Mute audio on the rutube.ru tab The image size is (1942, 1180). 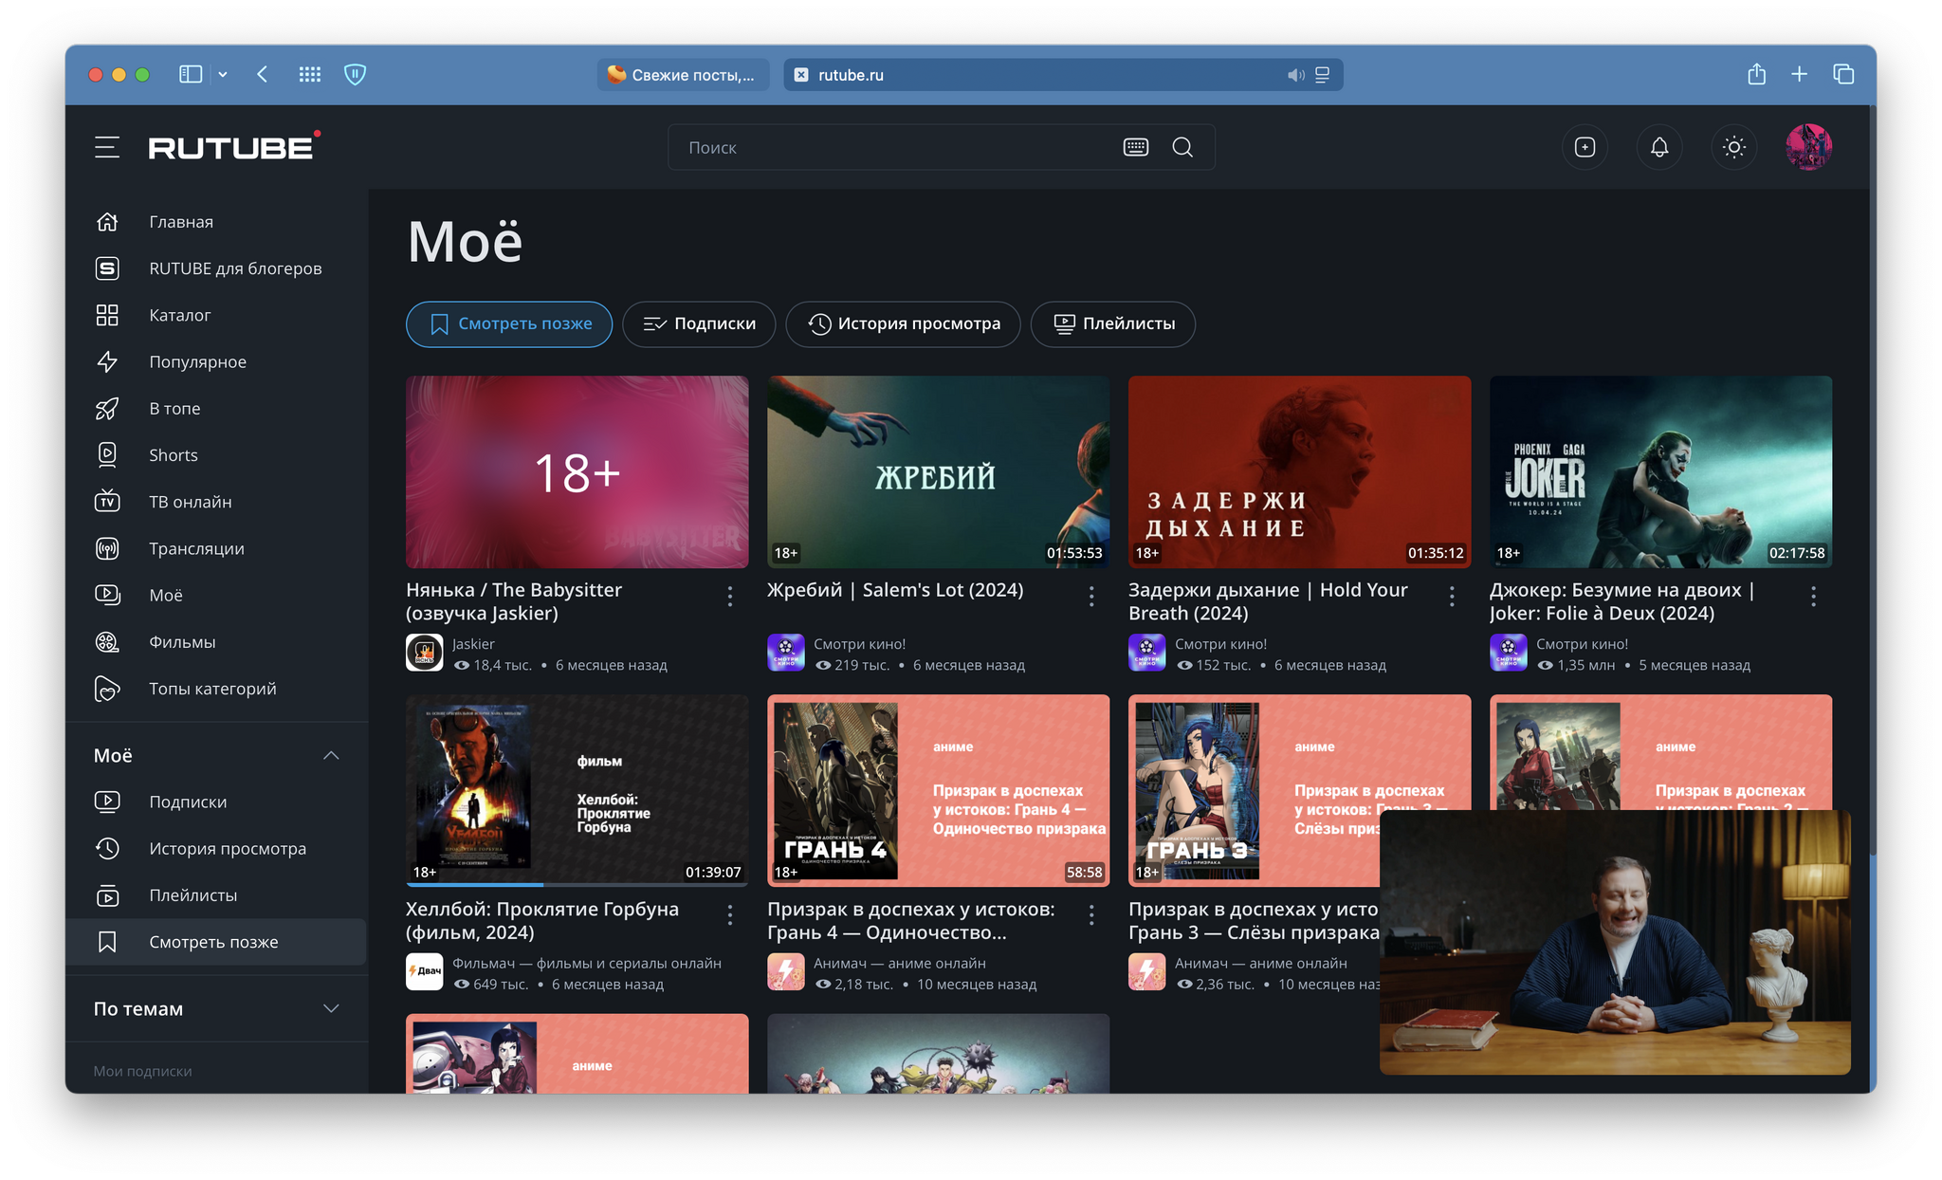coord(1295,75)
